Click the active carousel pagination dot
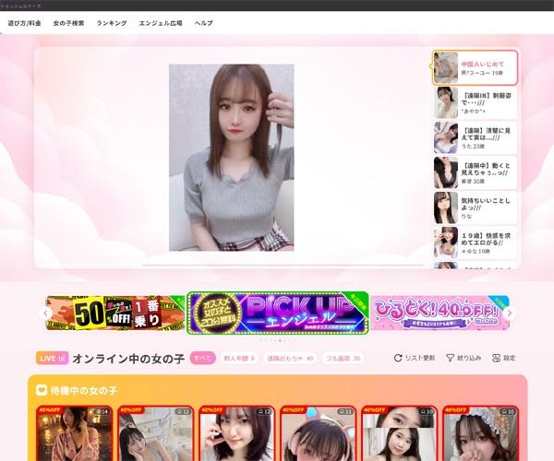The height and width of the screenshot is (461, 554). click(280, 341)
